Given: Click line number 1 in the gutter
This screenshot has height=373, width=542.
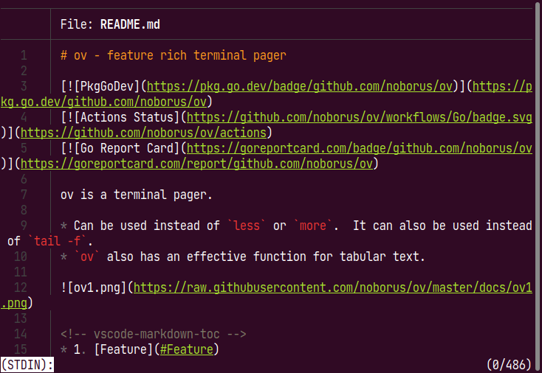Looking at the screenshot, I should tap(24, 55).
